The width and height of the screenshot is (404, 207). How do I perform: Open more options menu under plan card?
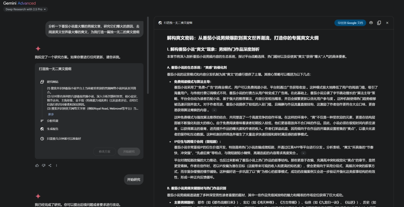pyautogui.click(x=56, y=166)
